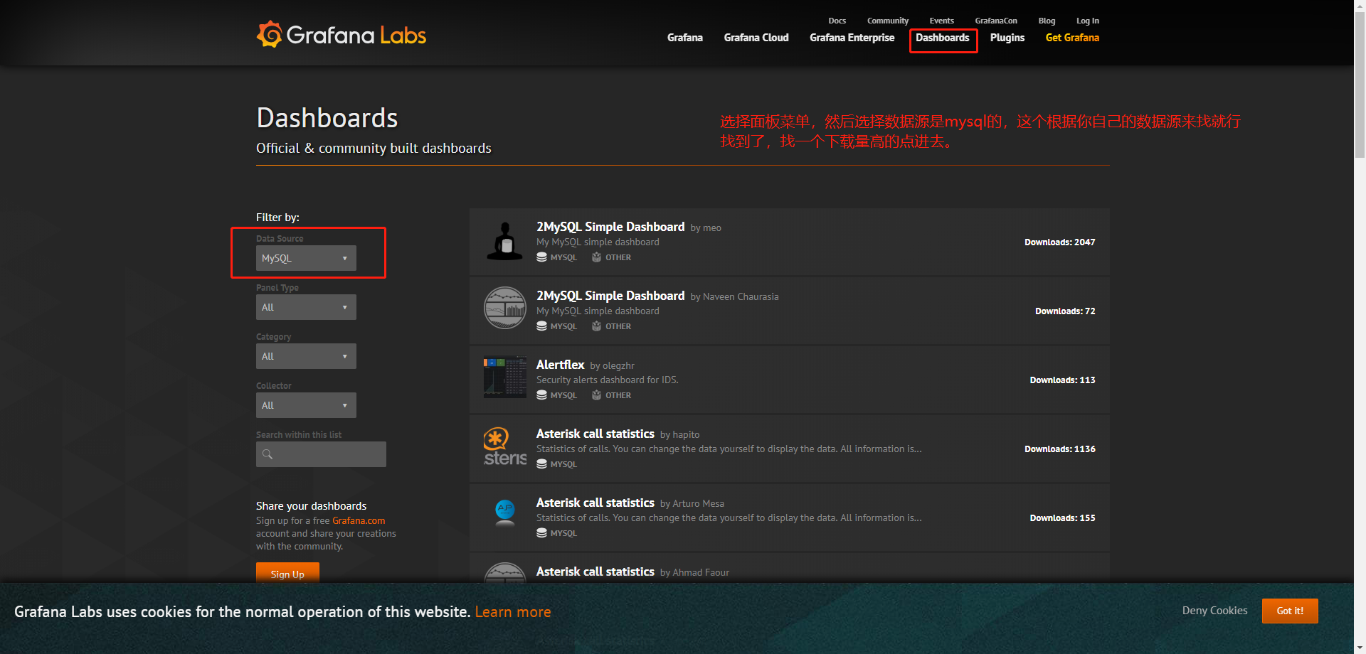Open Asterisk call statistics by Arturo Mesa

pos(595,503)
